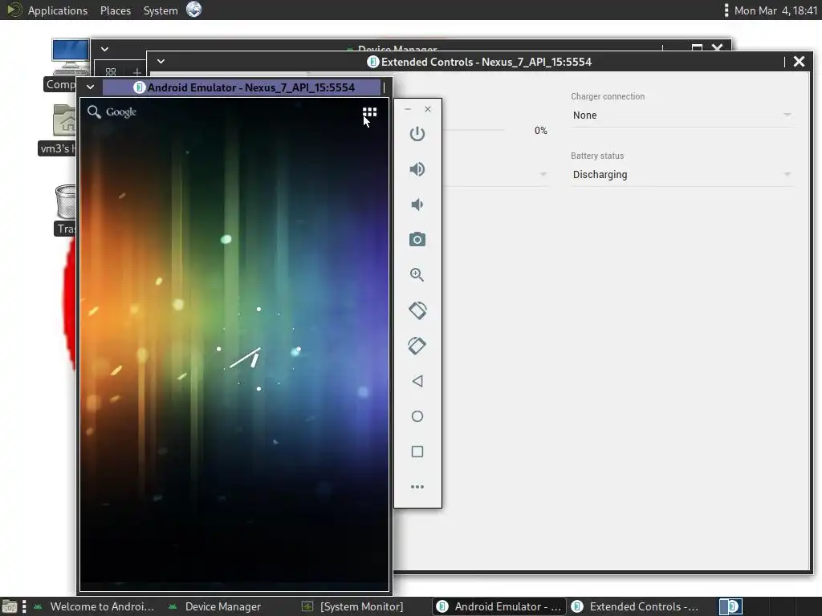
Task: Click the workspace switcher in bottom panel
Action: pos(730,606)
